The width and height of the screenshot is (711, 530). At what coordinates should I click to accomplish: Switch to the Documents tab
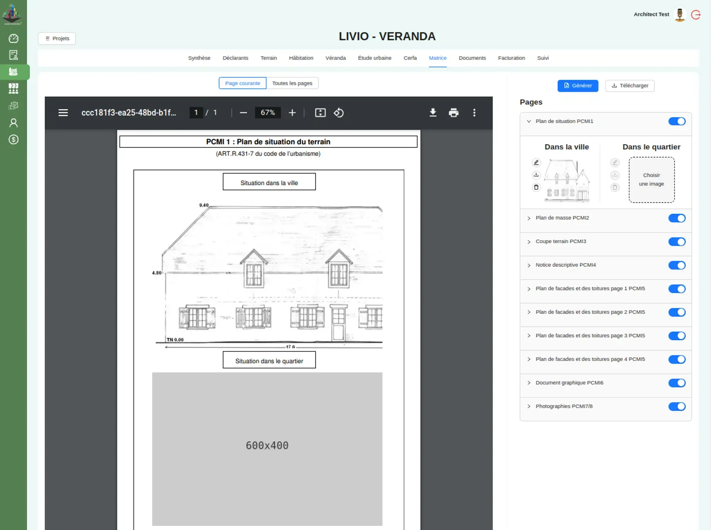(472, 58)
